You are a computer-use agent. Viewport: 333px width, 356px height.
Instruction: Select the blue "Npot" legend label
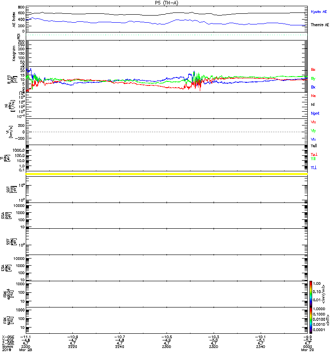pos(315,113)
